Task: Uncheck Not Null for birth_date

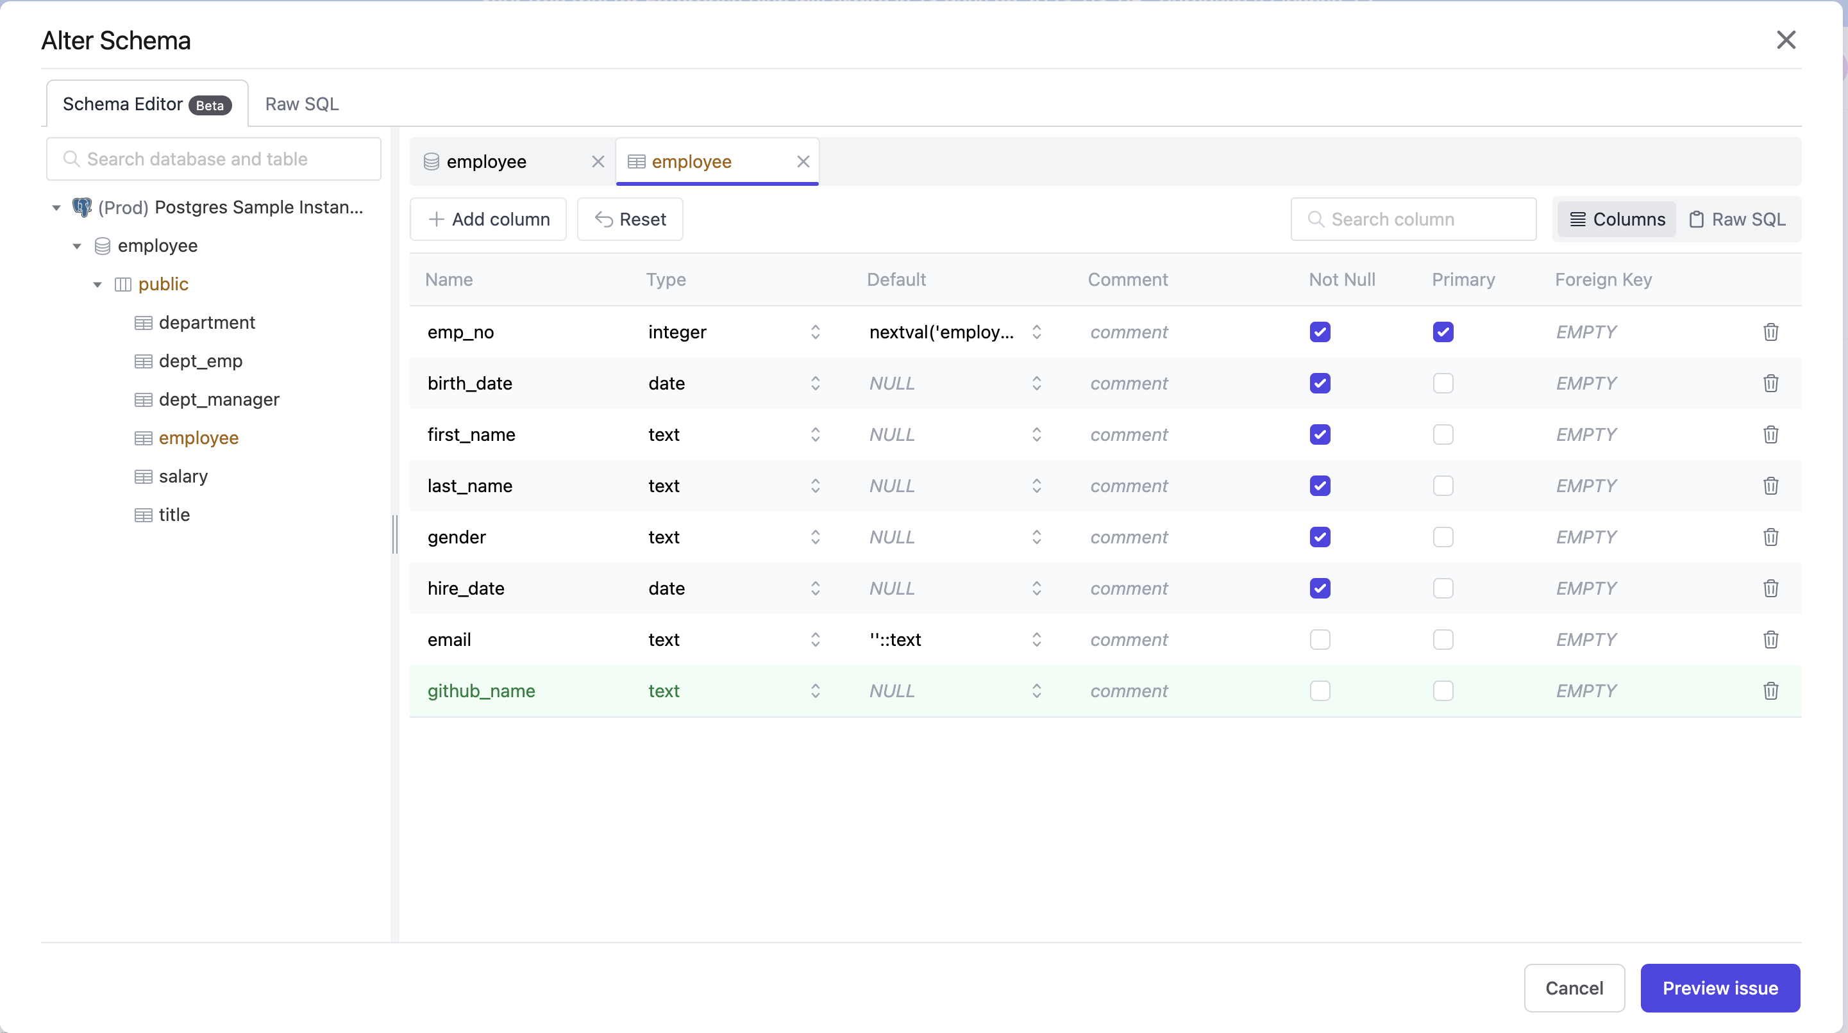Action: [x=1319, y=383]
